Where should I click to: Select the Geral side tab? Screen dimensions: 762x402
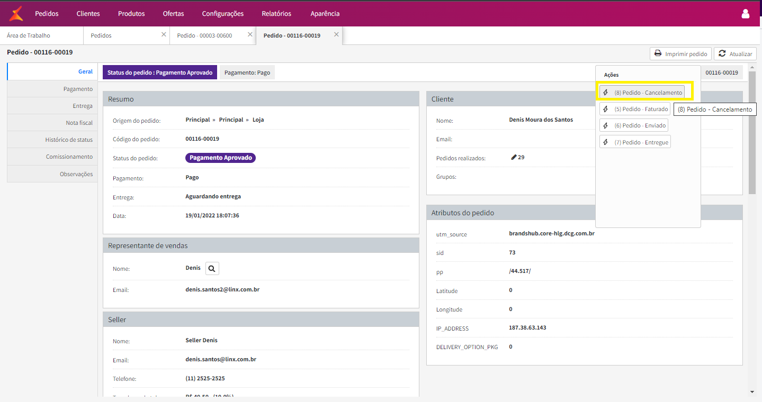(52, 71)
